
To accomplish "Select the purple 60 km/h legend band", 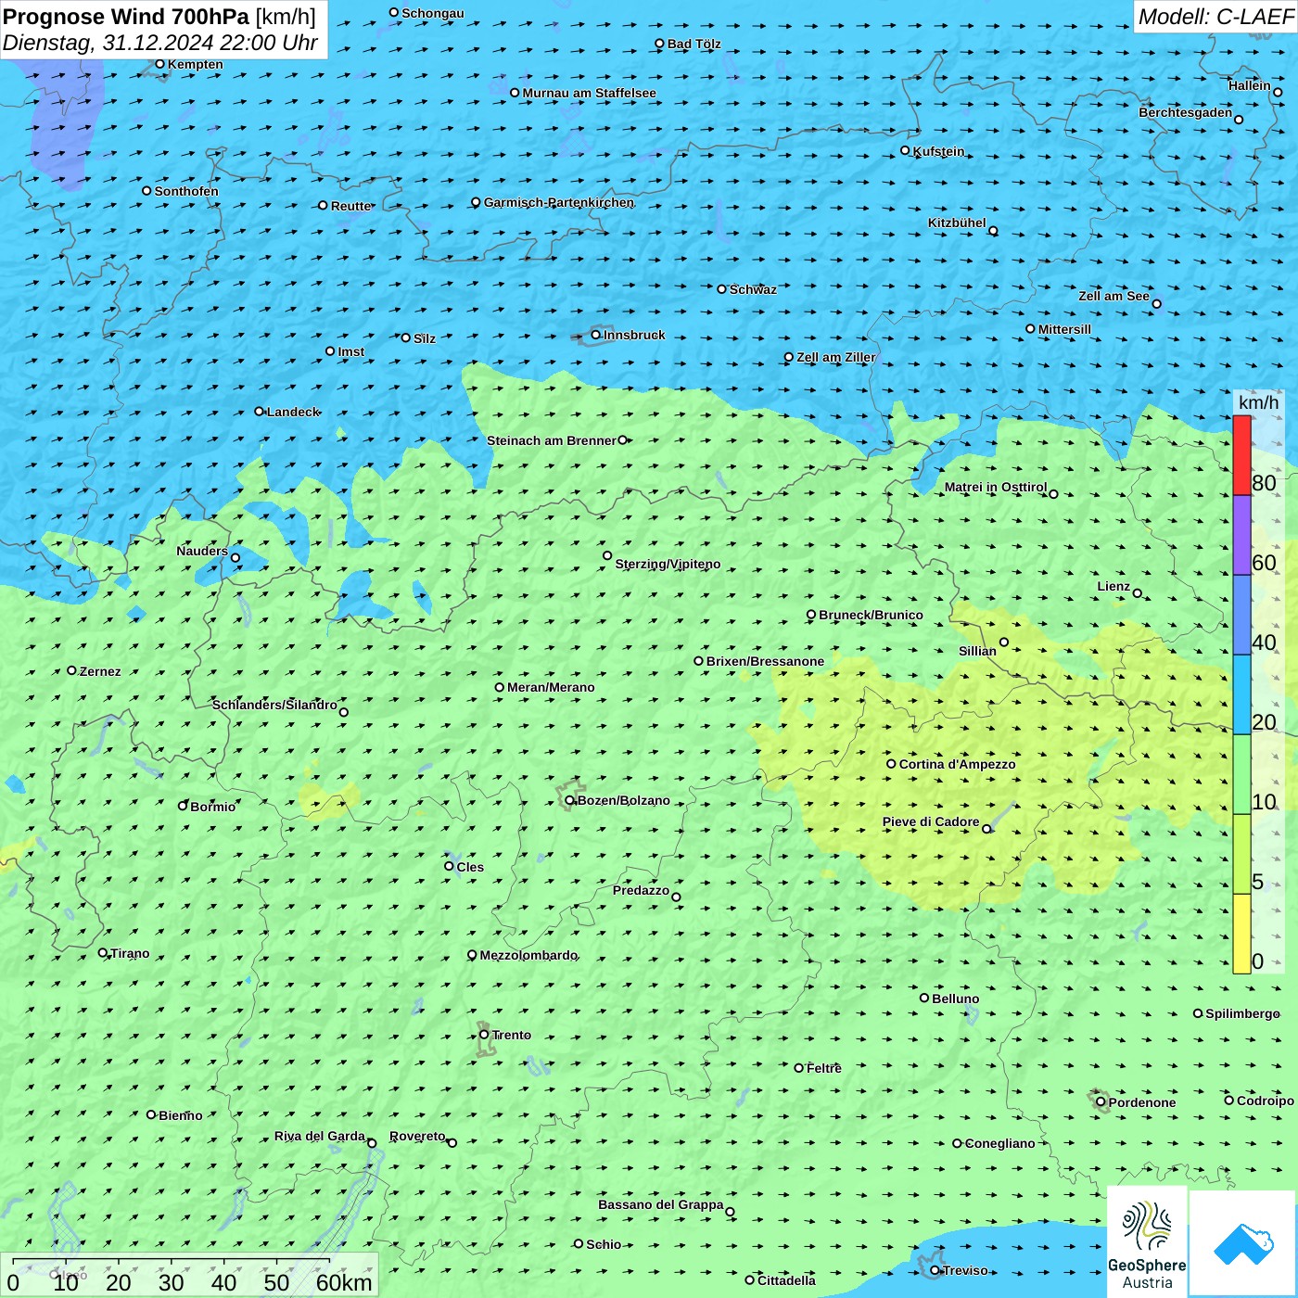I will click(1241, 535).
